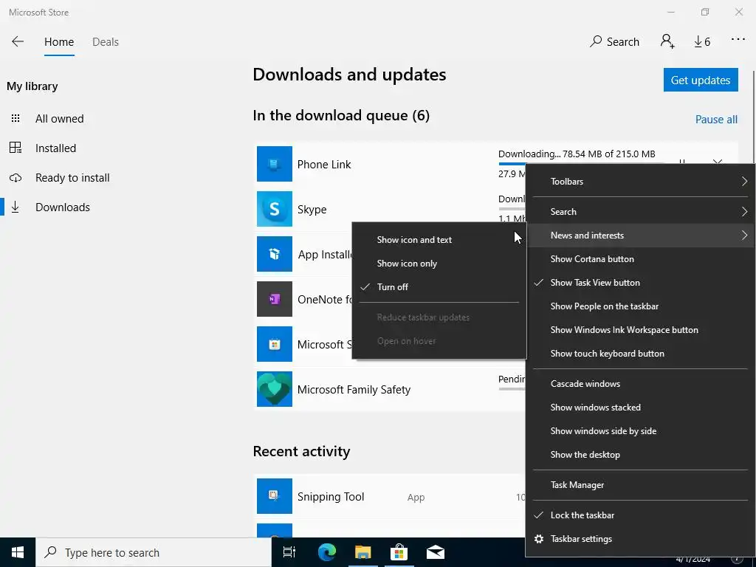Cancel the Phone Link download

pyautogui.click(x=718, y=162)
